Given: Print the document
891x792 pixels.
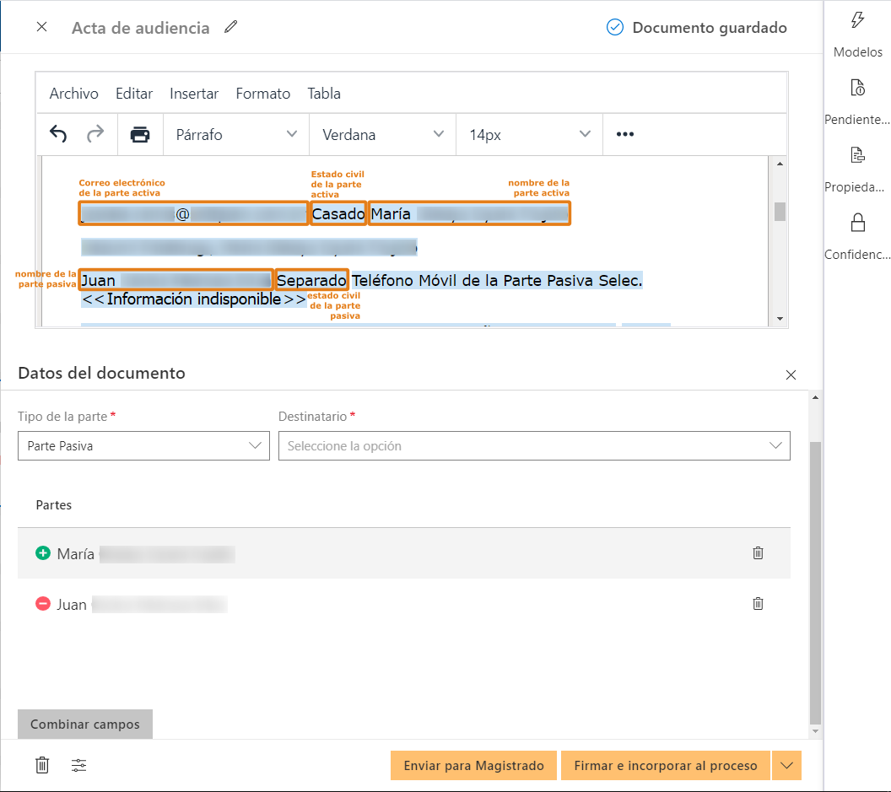Looking at the screenshot, I should click(140, 135).
